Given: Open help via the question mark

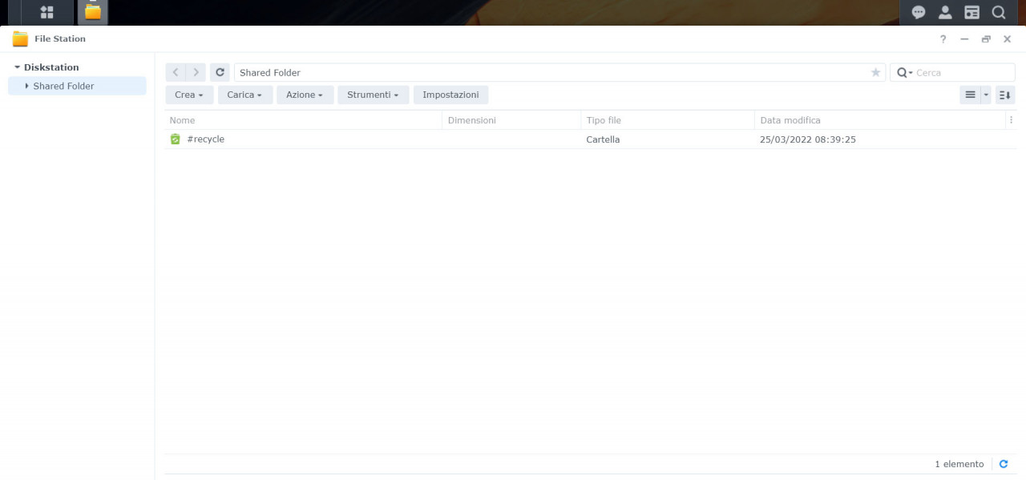Looking at the screenshot, I should pyautogui.click(x=943, y=38).
